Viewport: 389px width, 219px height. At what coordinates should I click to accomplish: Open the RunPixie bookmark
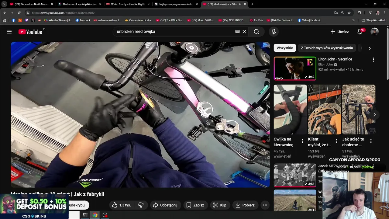[x=256, y=20]
